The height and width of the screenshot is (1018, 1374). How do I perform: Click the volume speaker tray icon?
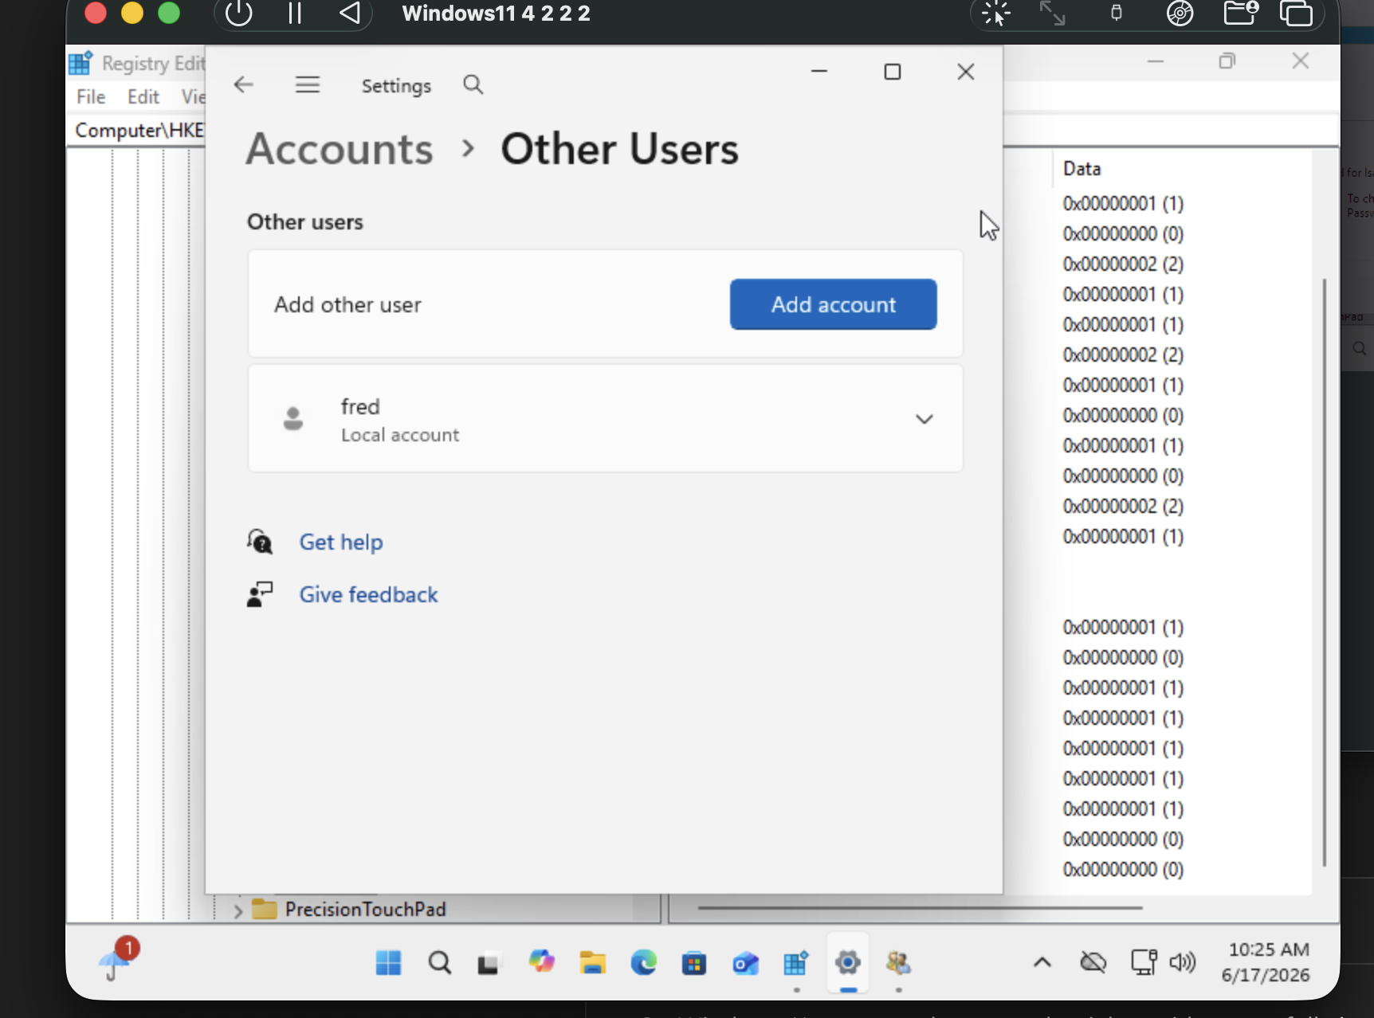[1183, 962]
